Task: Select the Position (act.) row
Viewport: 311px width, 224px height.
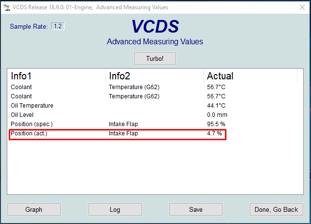Action: pos(29,133)
